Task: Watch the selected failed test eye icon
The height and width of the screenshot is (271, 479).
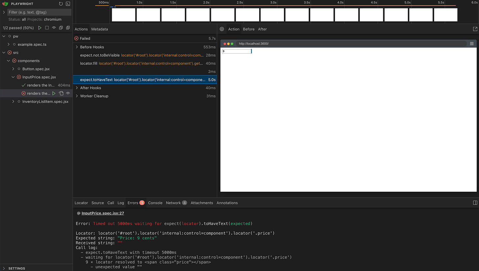Action: [68, 93]
